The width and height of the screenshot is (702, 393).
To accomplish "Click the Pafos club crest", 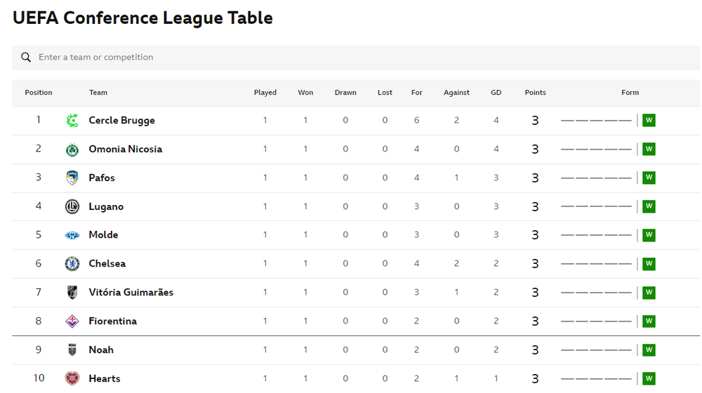I will click(x=72, y=178).
